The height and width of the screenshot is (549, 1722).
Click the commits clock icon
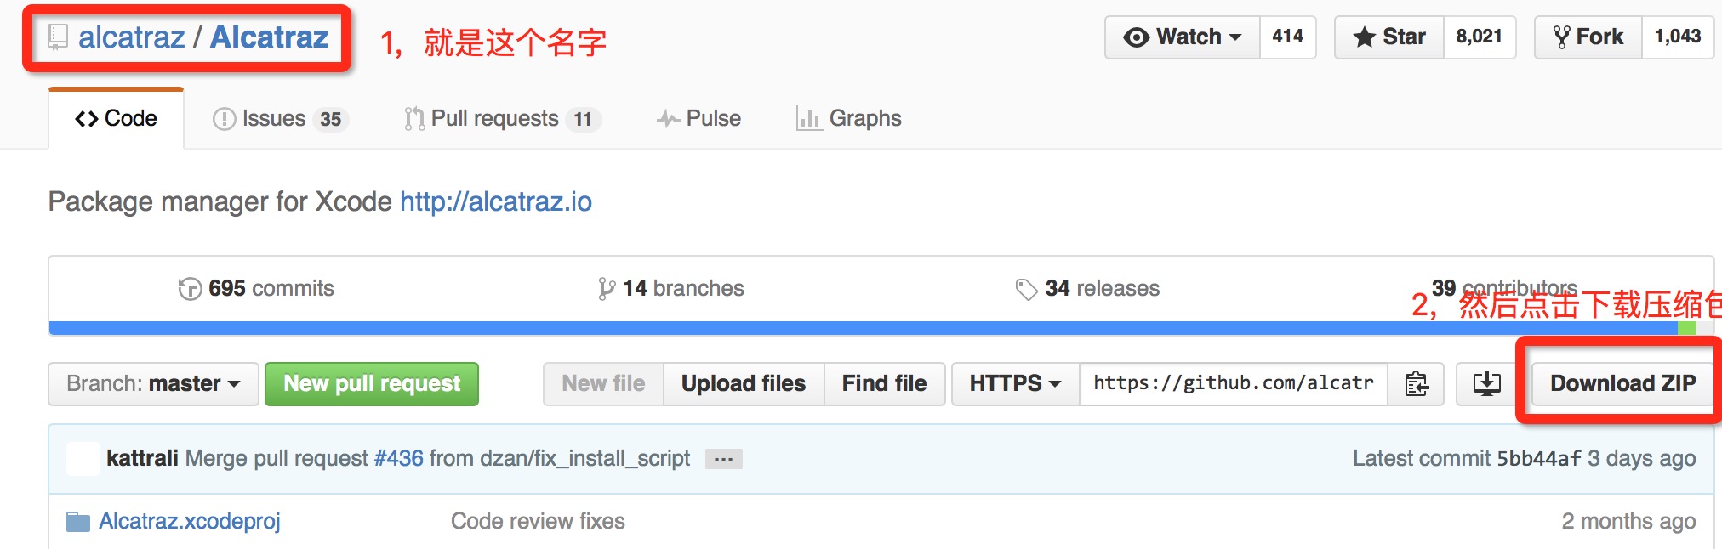190,290
